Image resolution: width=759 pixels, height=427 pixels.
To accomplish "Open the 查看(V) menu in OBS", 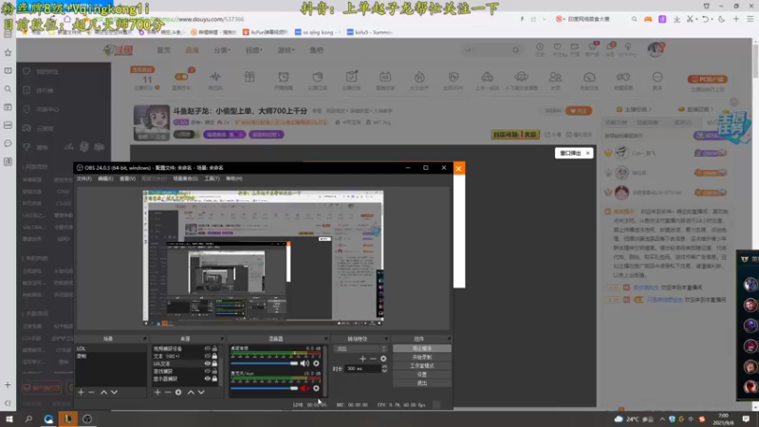I will [x=127, y=178].
